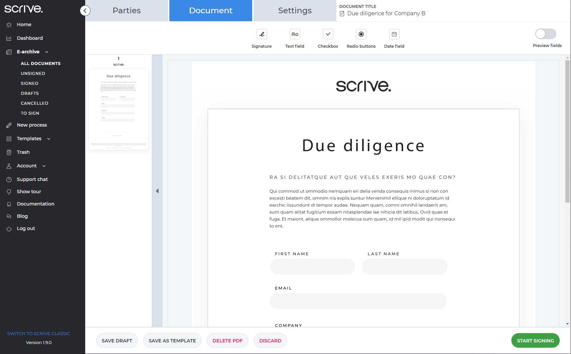Expand the Templates submenu chevron
This screenshot has width=571, height=354.
coord(49,139)
